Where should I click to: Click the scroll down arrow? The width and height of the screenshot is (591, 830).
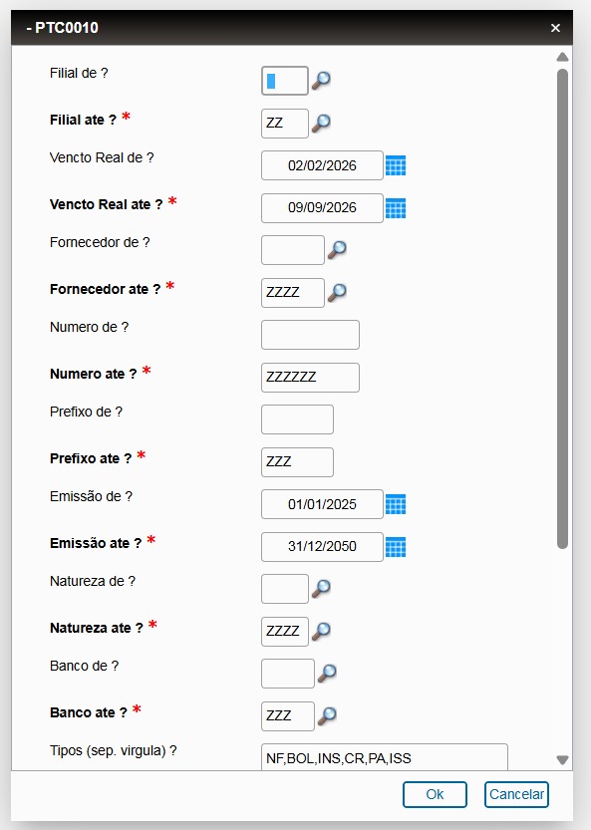[x=562, y=760]
